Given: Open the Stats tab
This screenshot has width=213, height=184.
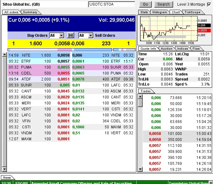Looking at the screenshot, I should (144, 12).
